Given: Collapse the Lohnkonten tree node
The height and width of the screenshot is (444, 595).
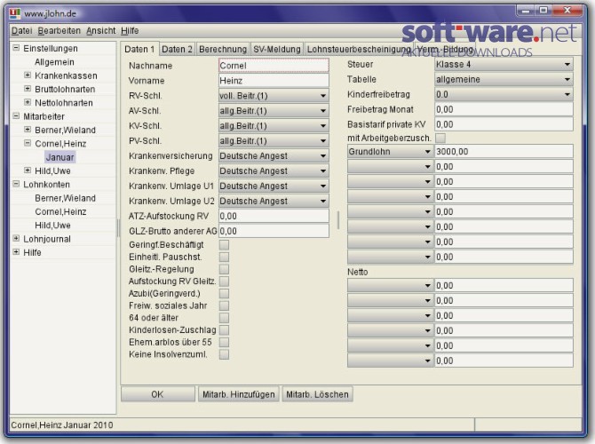Looking at the screenshot, I should point(16,184).
